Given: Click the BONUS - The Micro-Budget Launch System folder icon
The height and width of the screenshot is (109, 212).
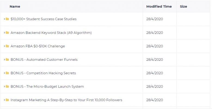Looking at the screenshot, I should [7, 86].
